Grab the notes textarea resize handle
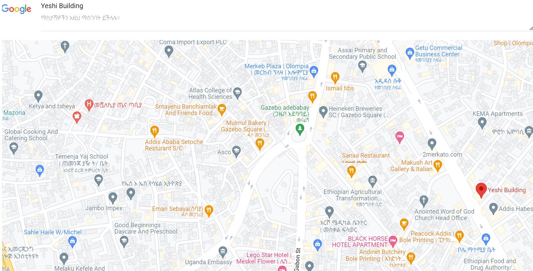 point(531,29)
